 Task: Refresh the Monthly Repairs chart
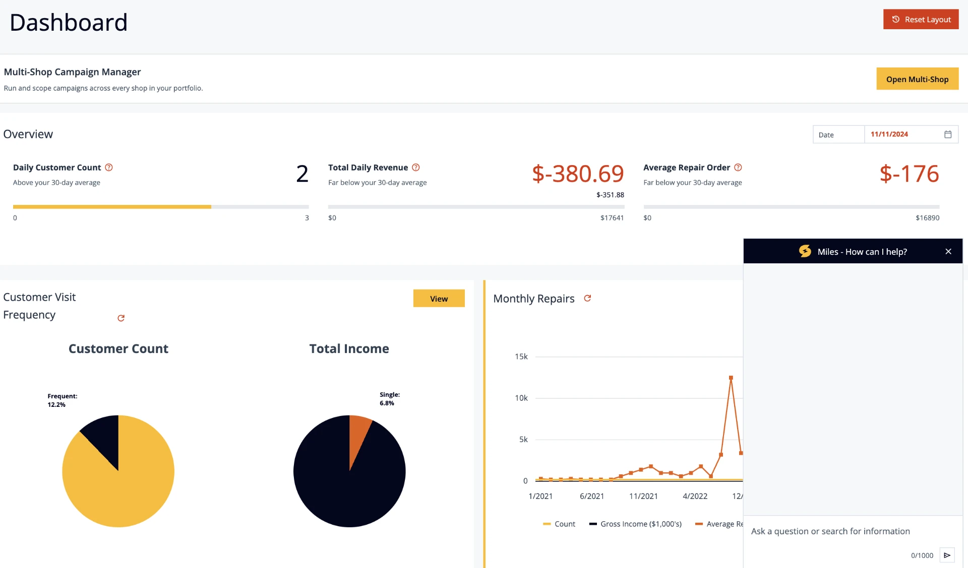tap(587, 299)
